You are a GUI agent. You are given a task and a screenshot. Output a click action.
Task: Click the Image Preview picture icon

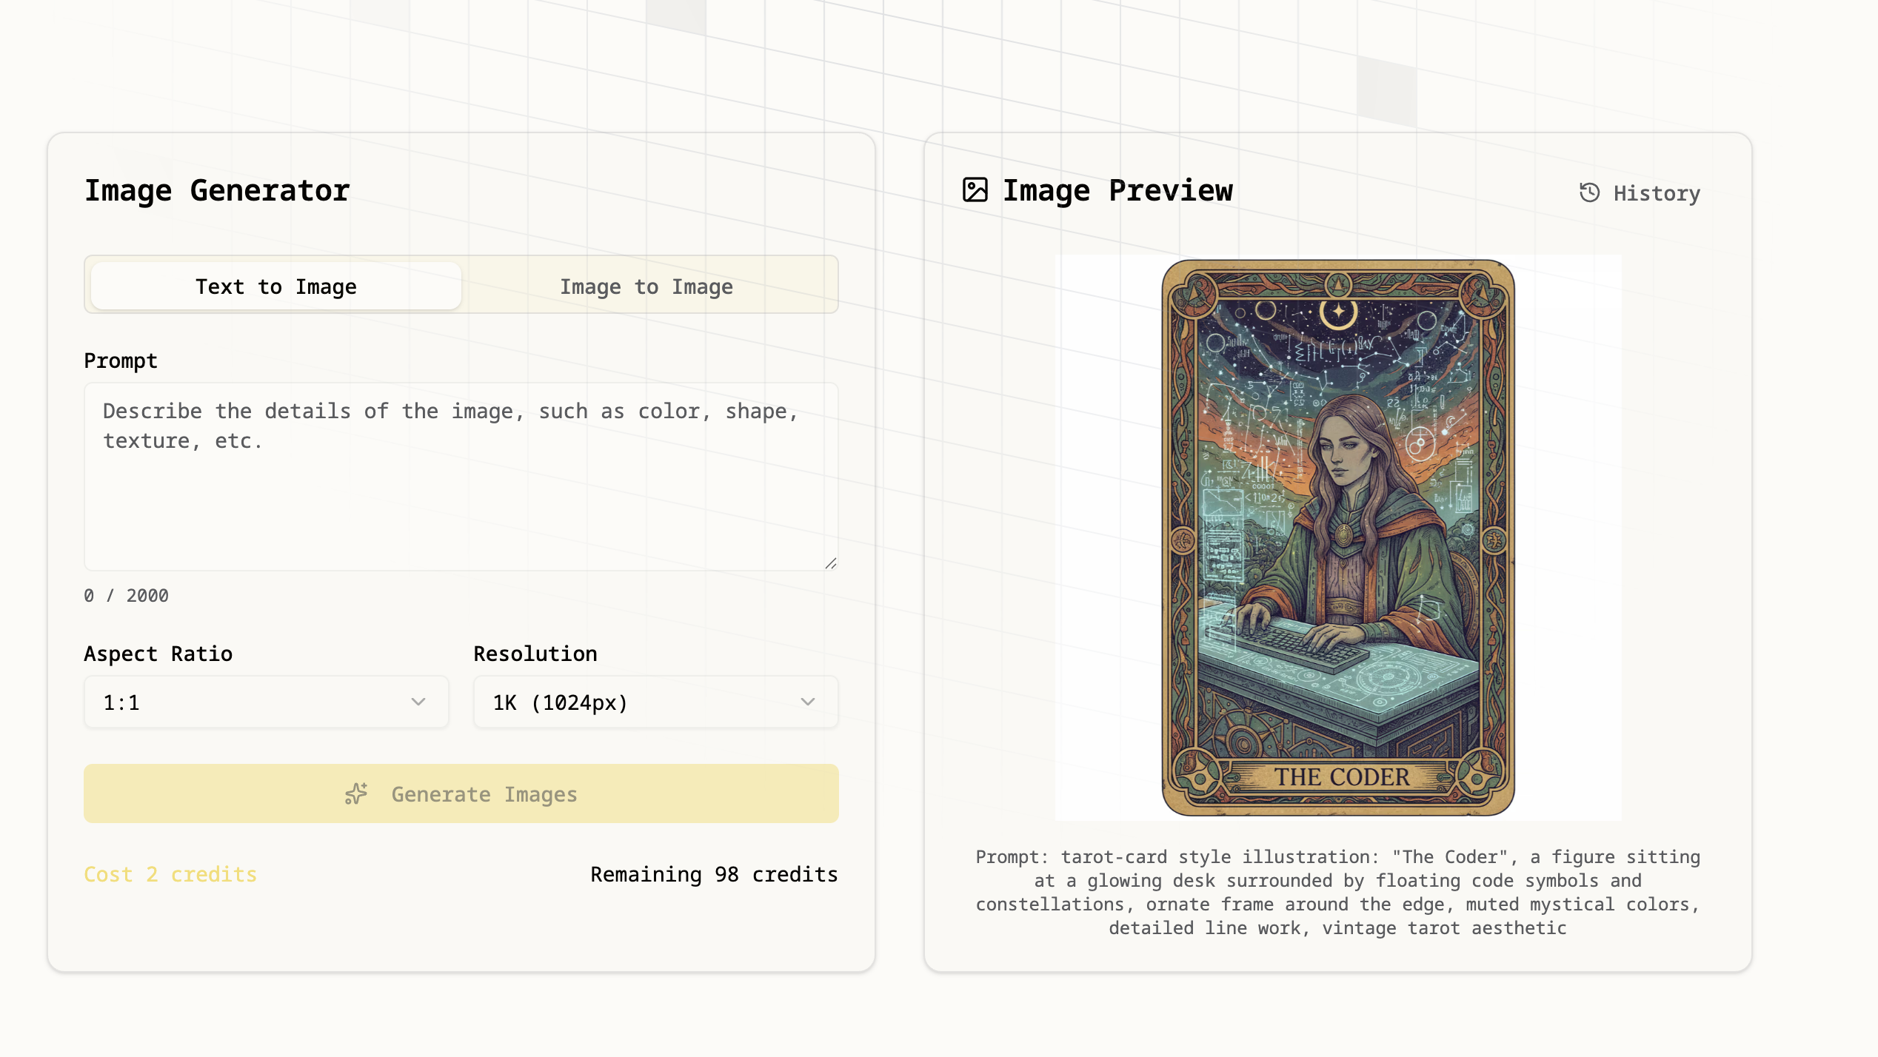coord(975,190)
